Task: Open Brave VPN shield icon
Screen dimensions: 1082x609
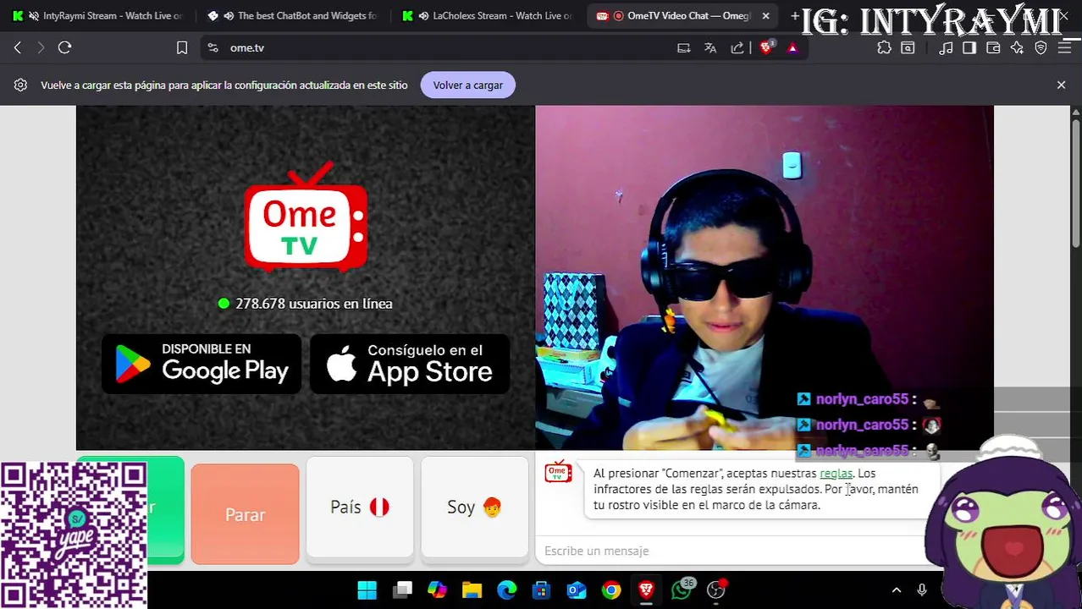Action: [x=1041, y=48]
